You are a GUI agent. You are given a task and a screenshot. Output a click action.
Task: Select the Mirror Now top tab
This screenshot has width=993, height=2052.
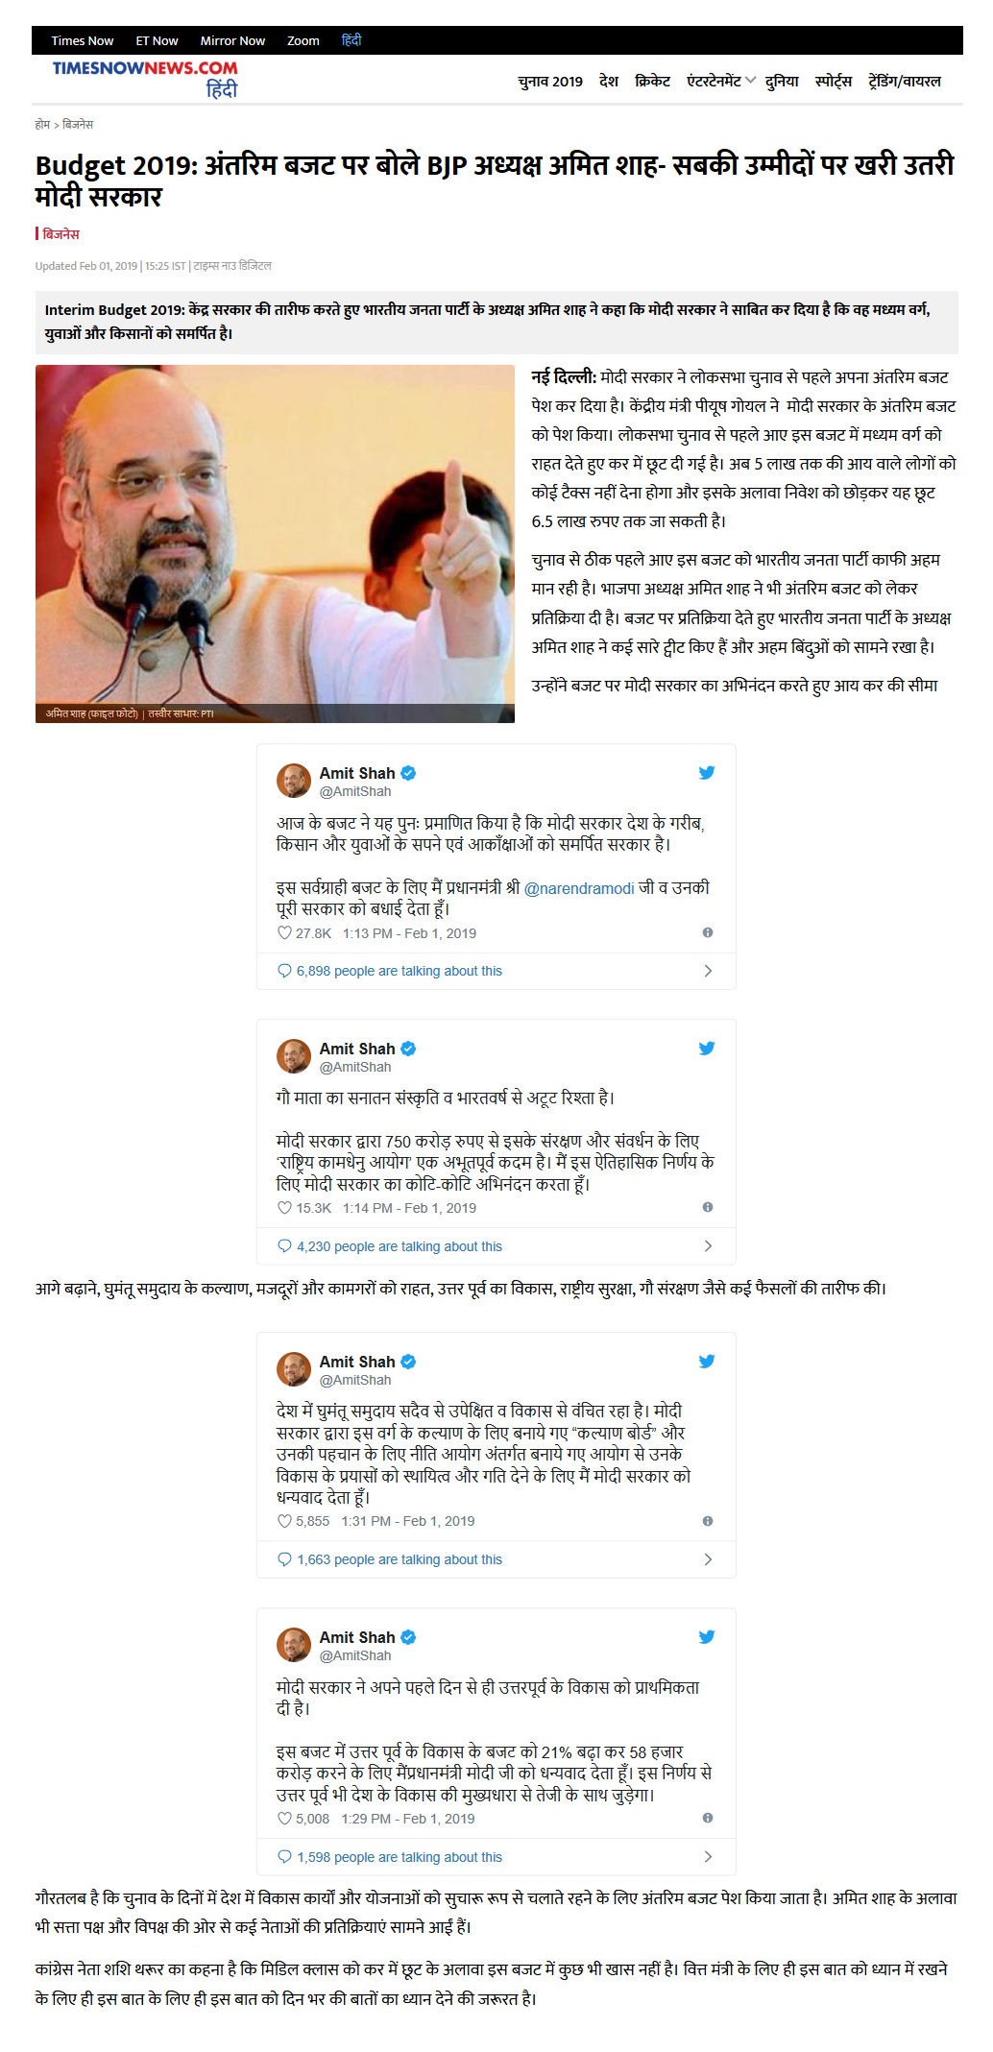point(232,40)
